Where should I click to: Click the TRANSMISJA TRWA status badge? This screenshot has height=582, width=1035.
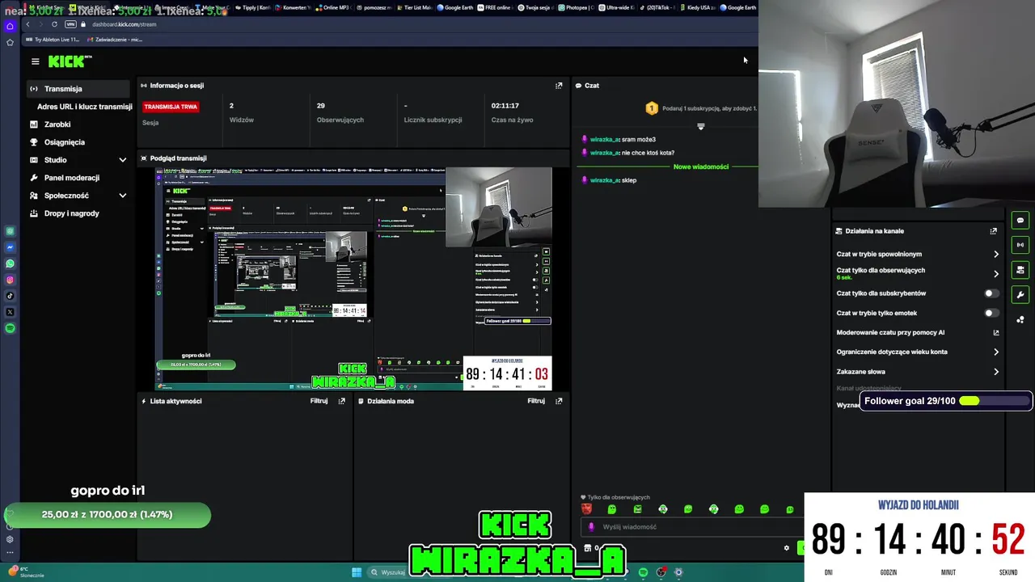[171, 107]
